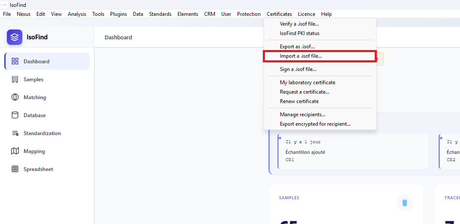Choose 'Renew certificate'

(320, 101)
